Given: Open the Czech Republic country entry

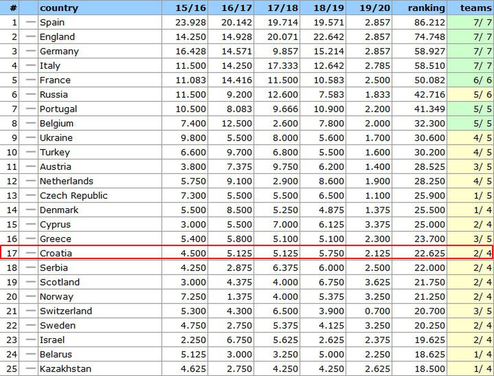Looking at the screenshot, I should point(74,196).
